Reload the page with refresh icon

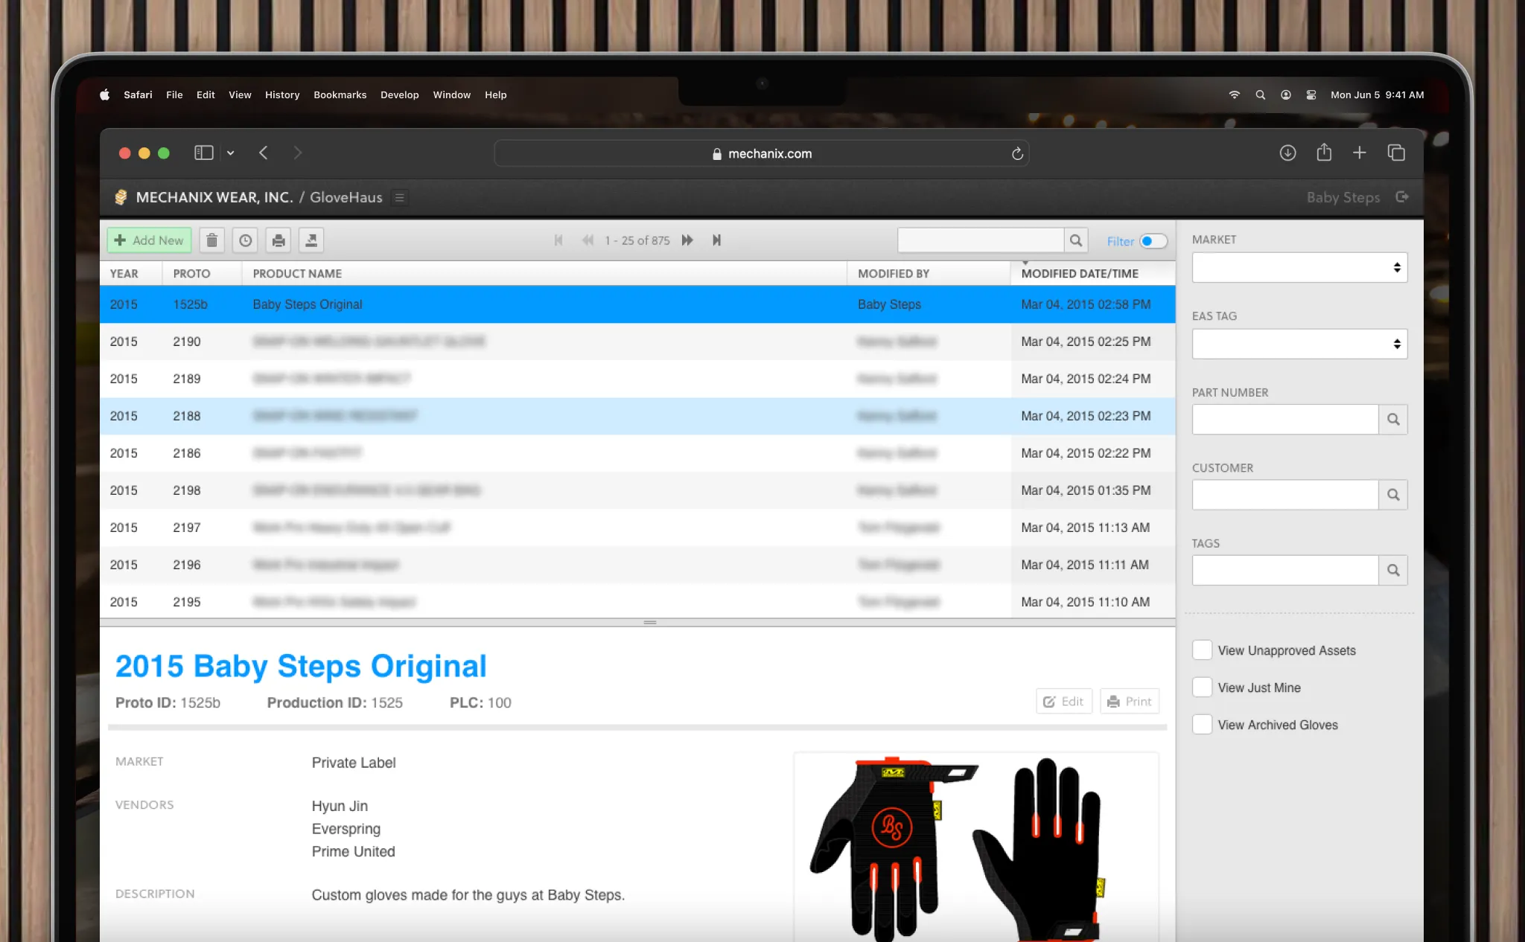coord(1017,153)
